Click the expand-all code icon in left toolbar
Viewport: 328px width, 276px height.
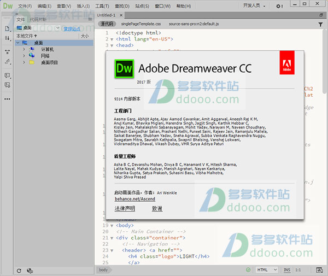[7, 51]
